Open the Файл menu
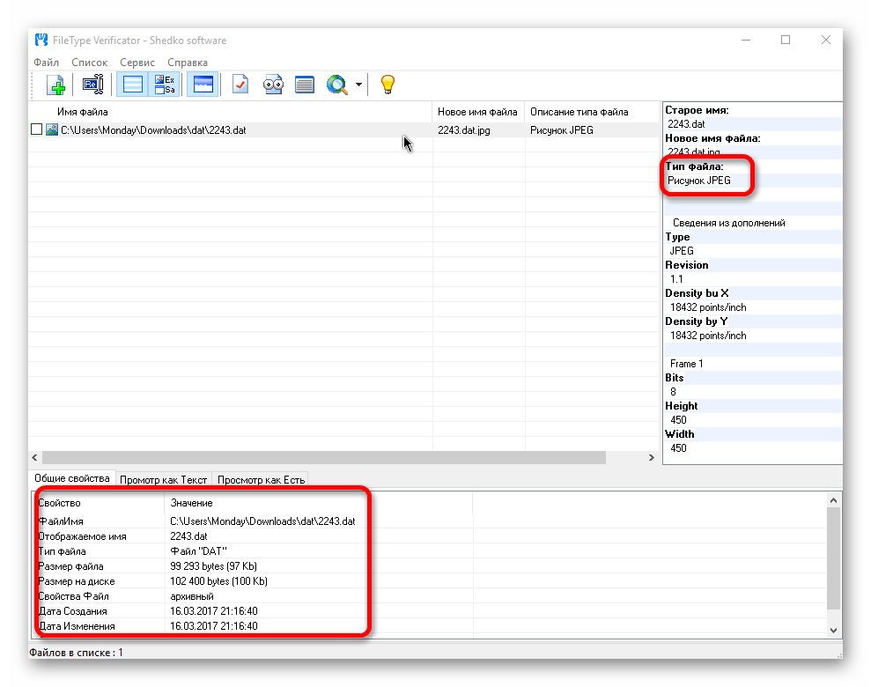Viewport: 871px width, 687px height. pyautogui.click(x=46, y=63)
